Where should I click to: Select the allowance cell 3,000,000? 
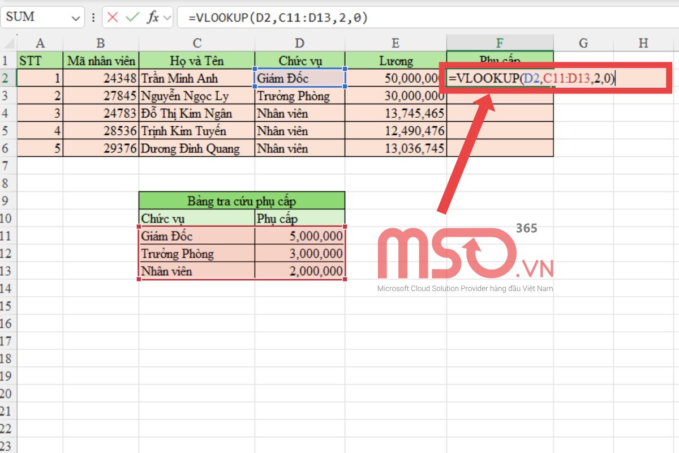tap(300, 254)
